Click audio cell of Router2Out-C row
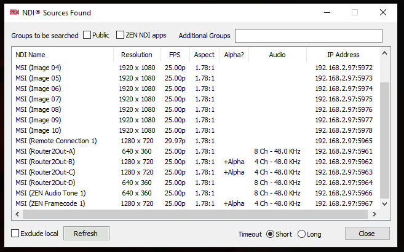 click(x=277, y=172)
